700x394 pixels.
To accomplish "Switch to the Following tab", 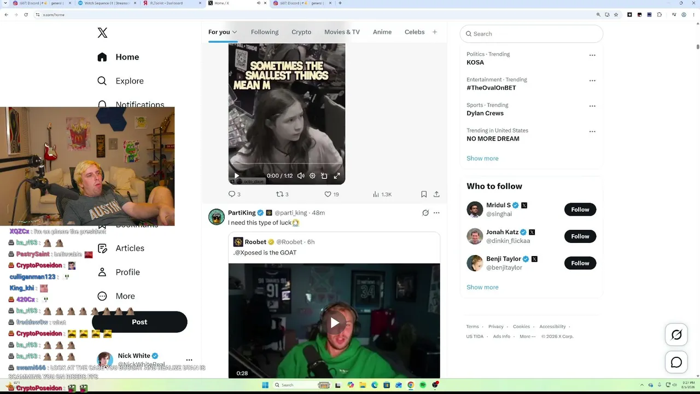I will point(265,32).
